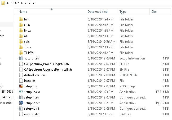Click the setuplin.exe application icon

coord(21,92)
